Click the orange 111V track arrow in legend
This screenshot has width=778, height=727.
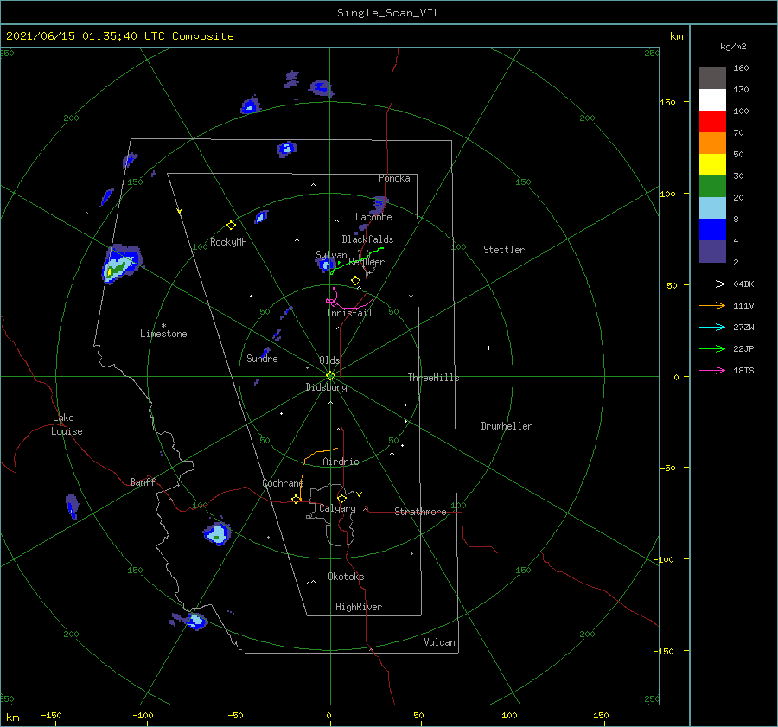[712, 306]
